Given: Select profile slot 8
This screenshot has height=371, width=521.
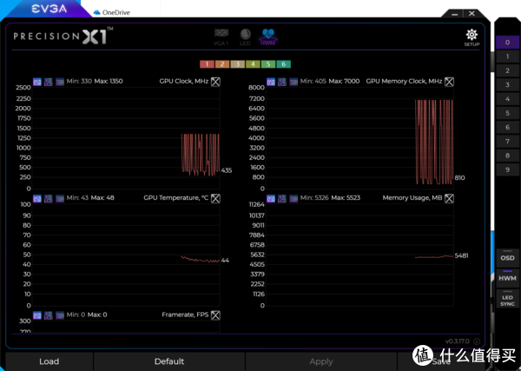Looking at the screenshot, I should (x=507, y=156).
